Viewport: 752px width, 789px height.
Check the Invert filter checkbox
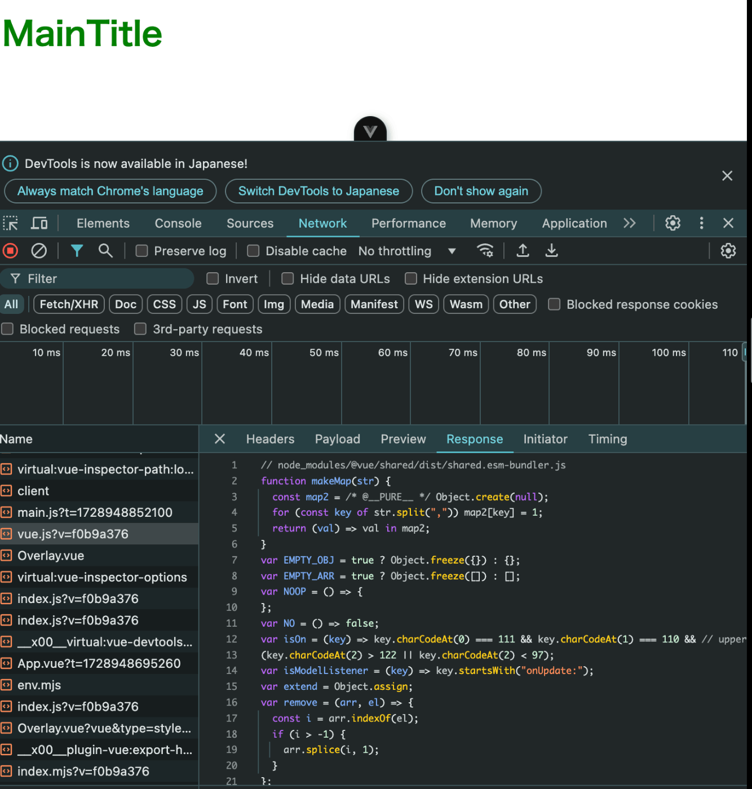coord(213,278)
